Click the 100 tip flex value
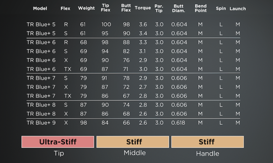 pos(106,25)
